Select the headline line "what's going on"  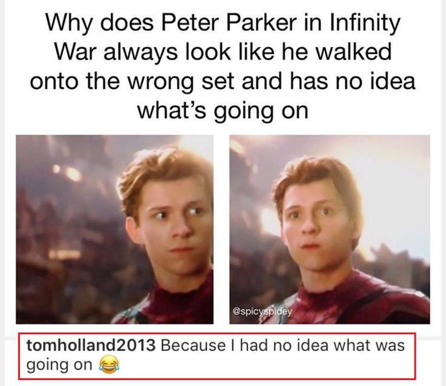[x=223, y=111]
